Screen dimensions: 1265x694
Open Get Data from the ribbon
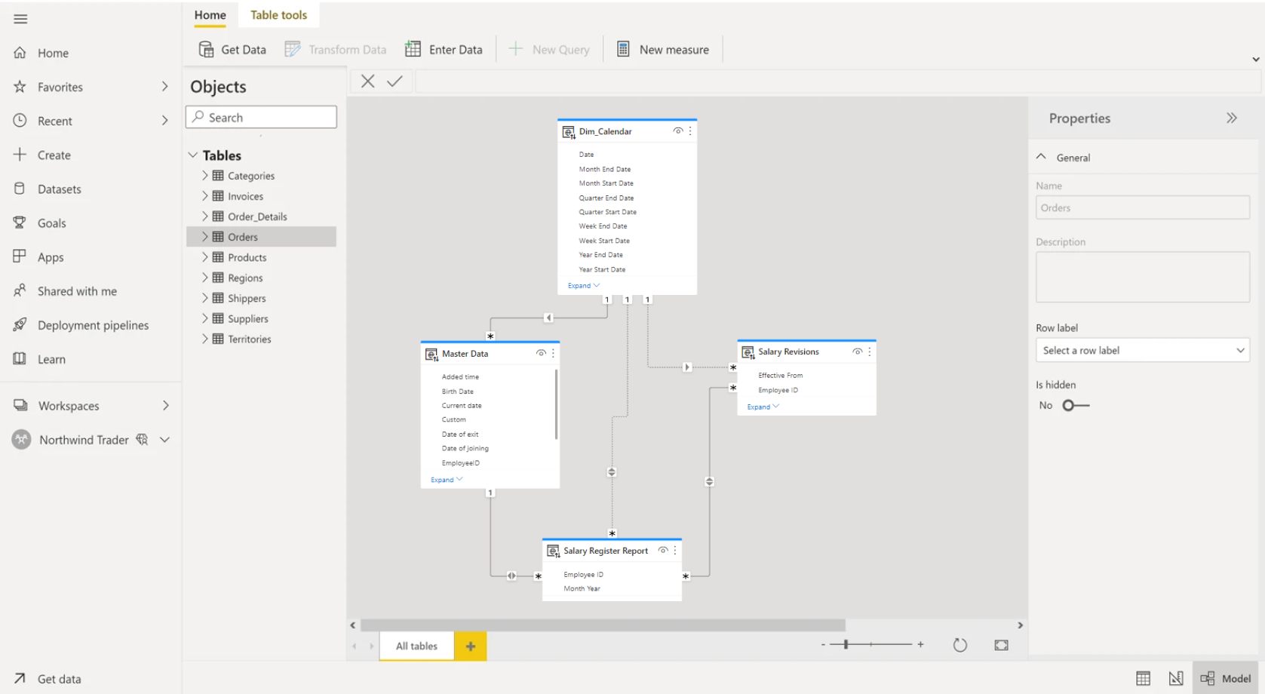coord(232,49)
